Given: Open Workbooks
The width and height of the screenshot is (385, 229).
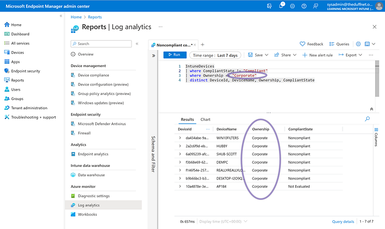Looking at the screenshot, I should point(84,215).
